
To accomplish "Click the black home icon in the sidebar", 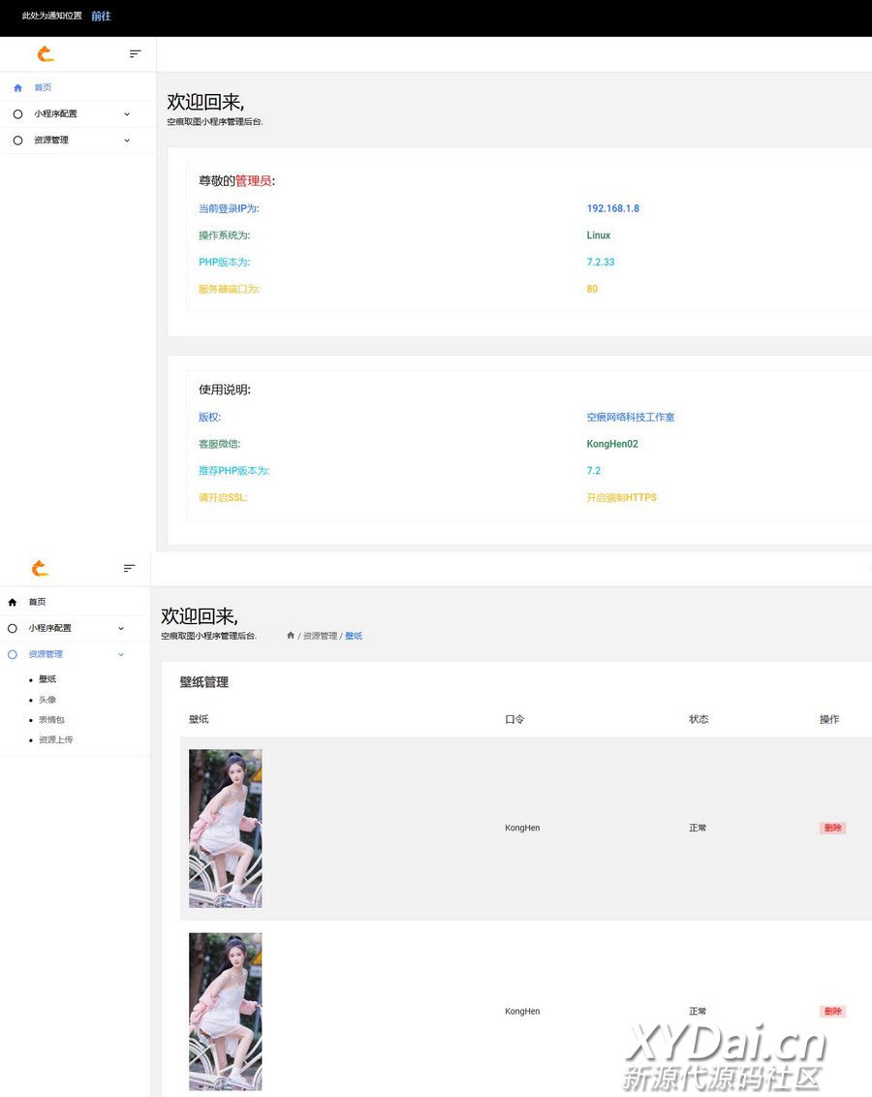I will (13, 602).
